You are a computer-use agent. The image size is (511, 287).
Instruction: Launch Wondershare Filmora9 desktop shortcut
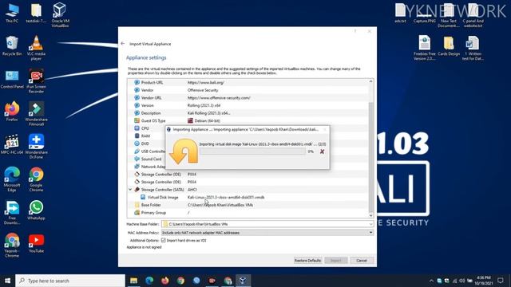tap(36, 113)
